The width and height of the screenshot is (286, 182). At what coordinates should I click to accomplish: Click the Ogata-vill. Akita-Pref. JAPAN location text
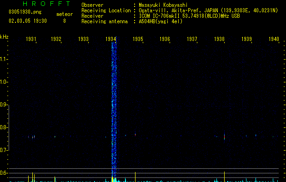point(208,10)
